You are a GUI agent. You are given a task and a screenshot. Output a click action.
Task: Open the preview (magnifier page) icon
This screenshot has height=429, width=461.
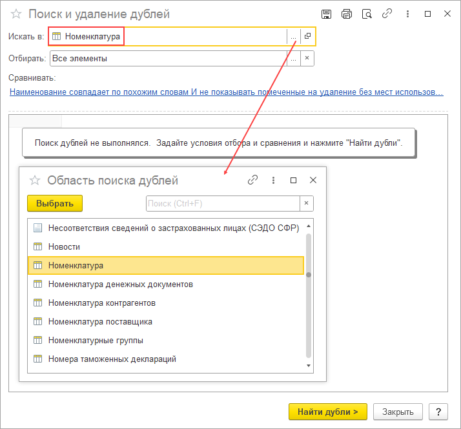[x=367, y=14]
